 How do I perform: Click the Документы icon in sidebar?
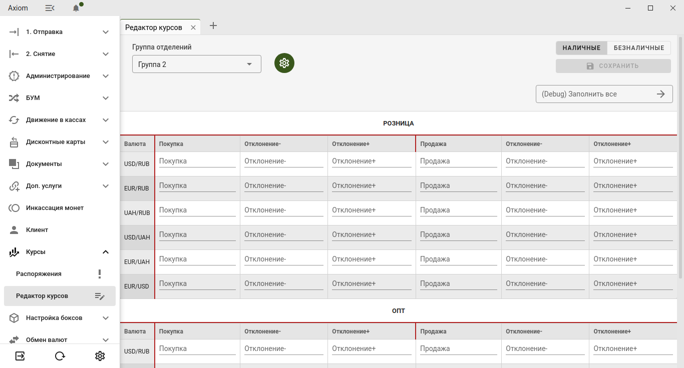pyautogui.click(x=14, y=164)
